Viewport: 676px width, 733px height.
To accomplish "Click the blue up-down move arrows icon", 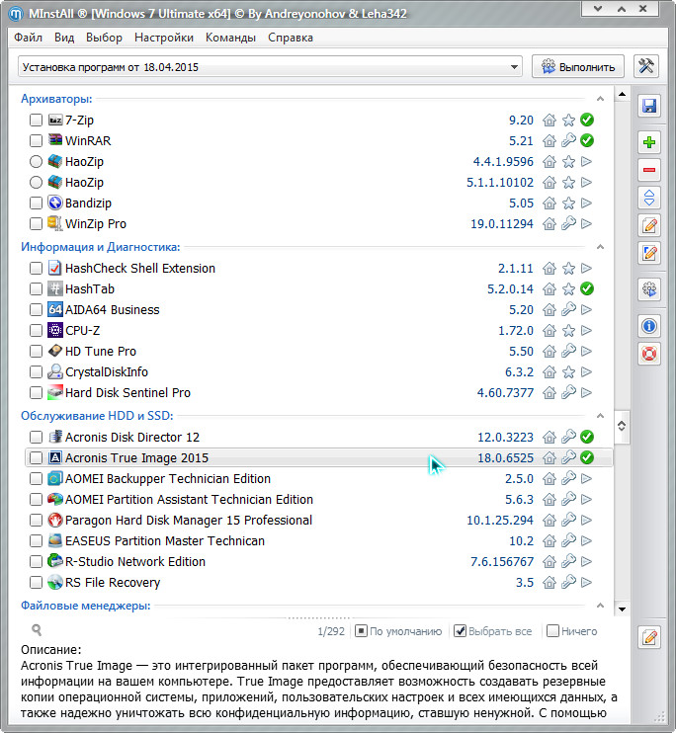I will coord(649,198).
